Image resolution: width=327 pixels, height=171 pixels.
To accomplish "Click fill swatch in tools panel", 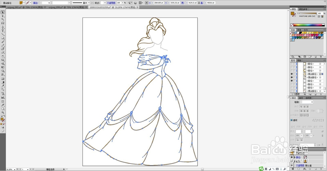I will coord(2,119).
